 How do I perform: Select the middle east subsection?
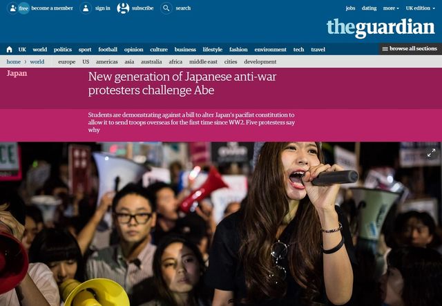click(x=203, y=61)
